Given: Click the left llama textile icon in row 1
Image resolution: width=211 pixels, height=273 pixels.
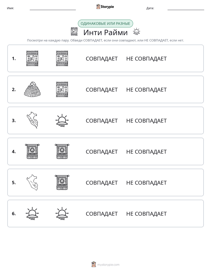Looking at the screenshot, I should (32, 58).
